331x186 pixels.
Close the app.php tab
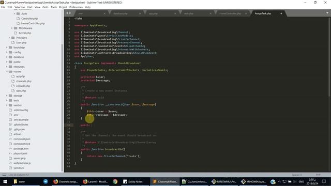(175, 13)
